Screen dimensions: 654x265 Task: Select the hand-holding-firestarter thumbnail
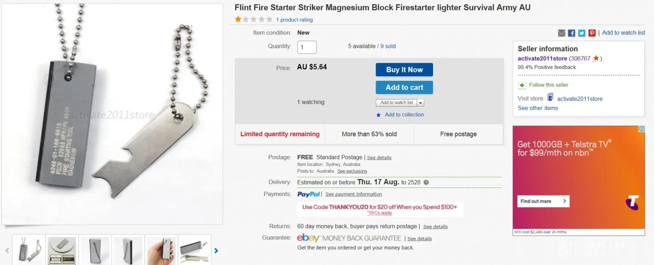(161, 250)
